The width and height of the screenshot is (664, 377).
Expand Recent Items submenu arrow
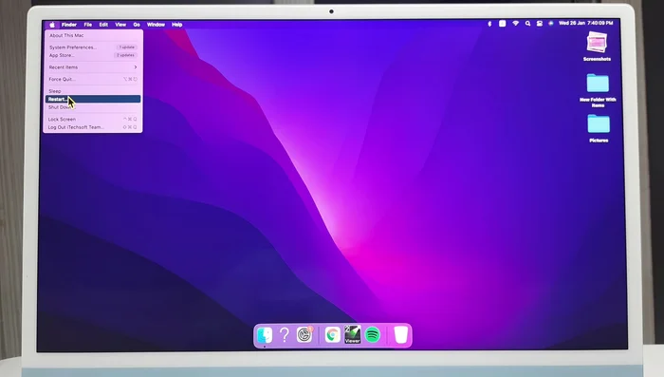[136, 67]
